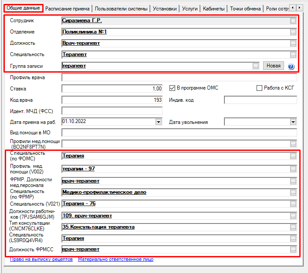Click Ставка field showing 1,00

pos(112,89)
